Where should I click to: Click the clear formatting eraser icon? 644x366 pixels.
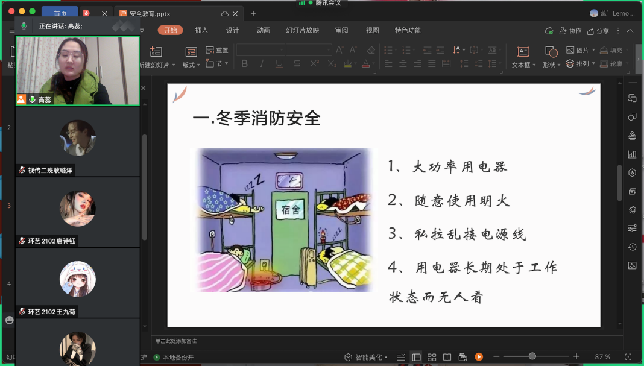(371, 50)
